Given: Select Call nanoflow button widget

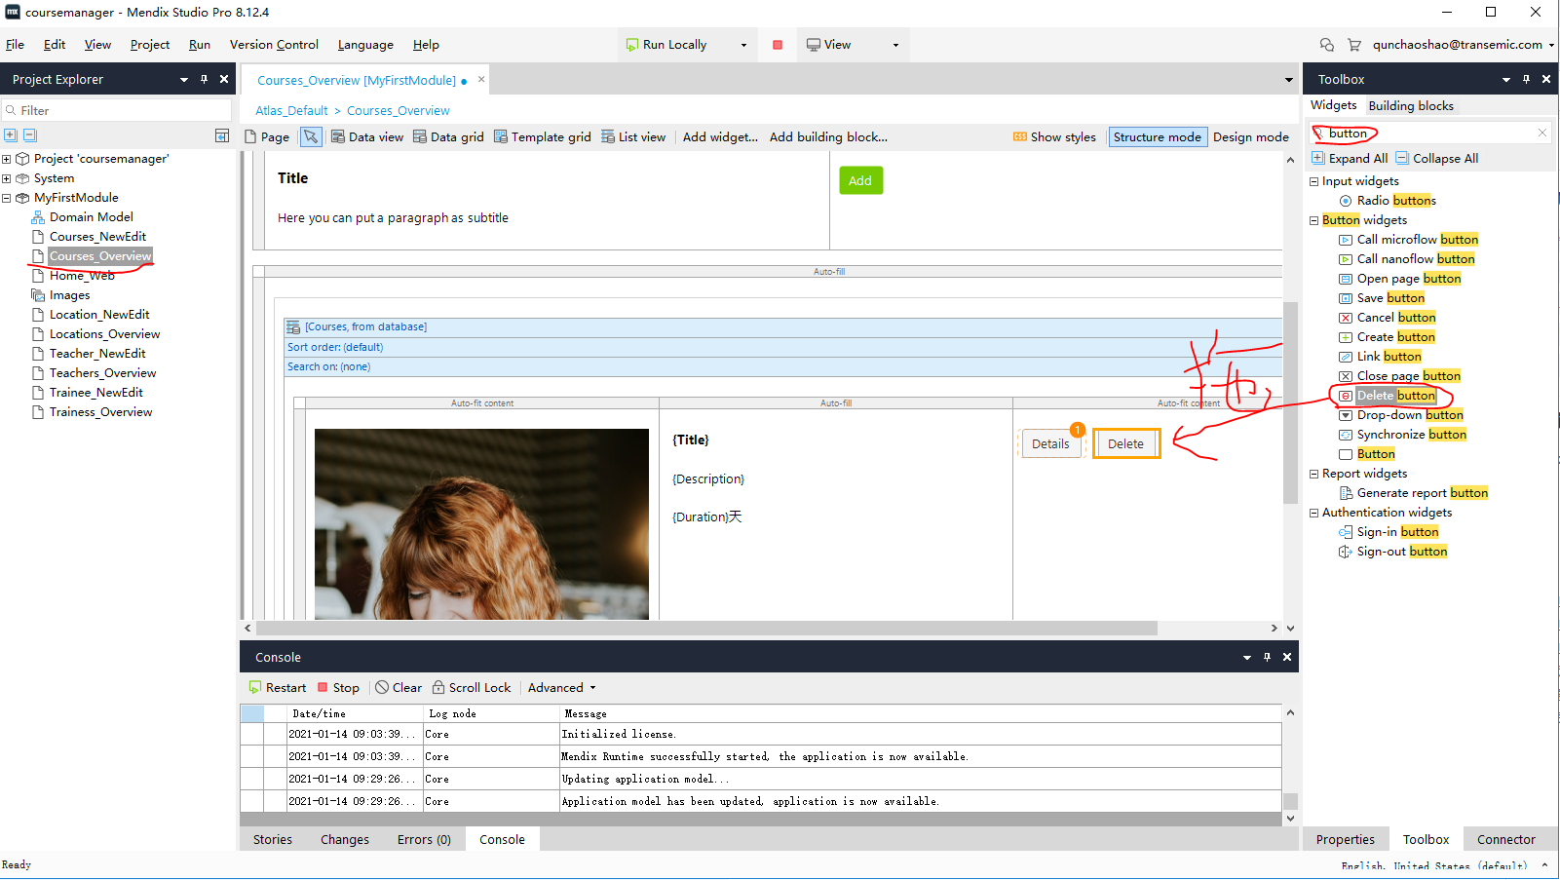Looking at the screenshot, I should (1407, 259).
